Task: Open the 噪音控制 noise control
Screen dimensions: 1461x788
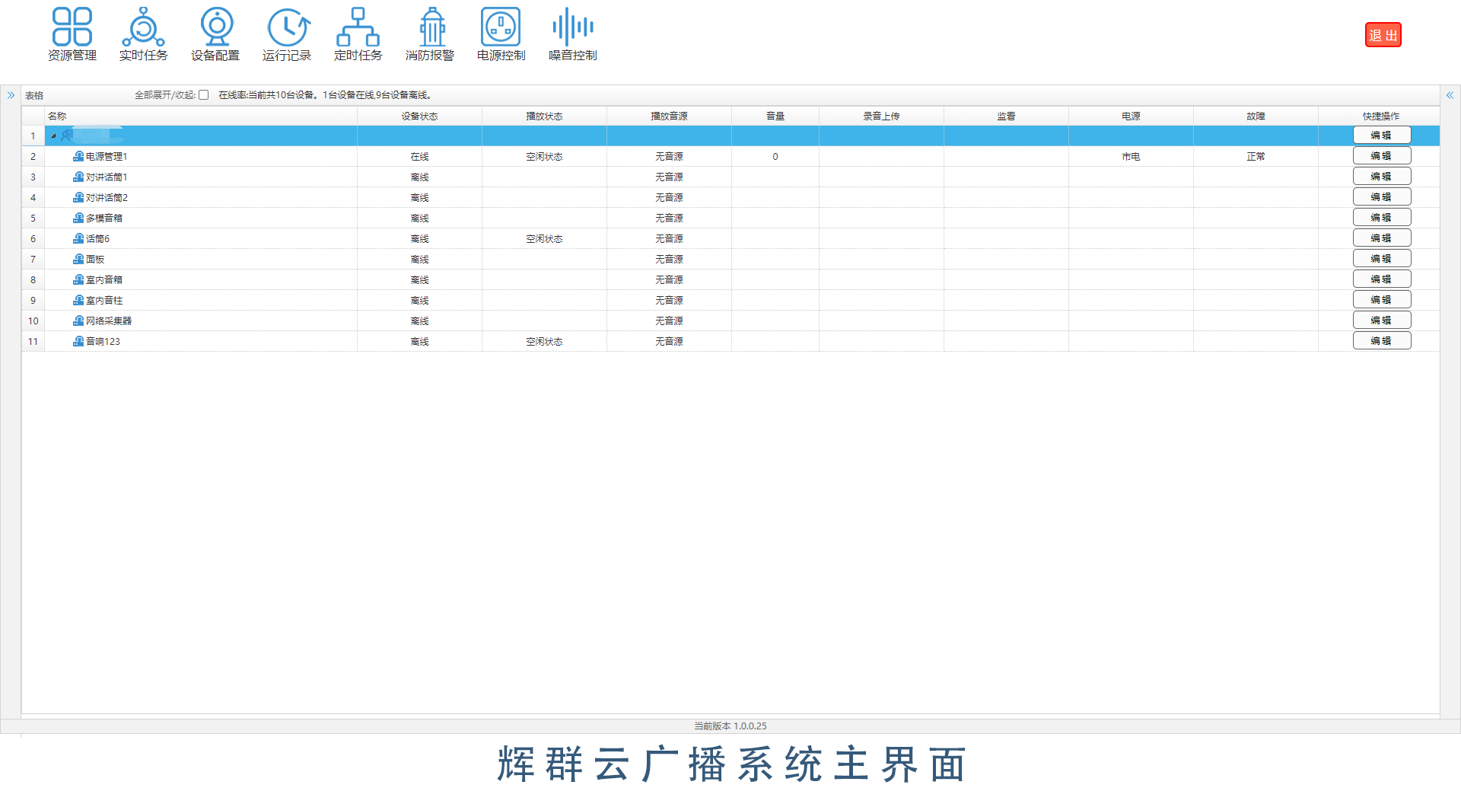Action: pos(572,33)
